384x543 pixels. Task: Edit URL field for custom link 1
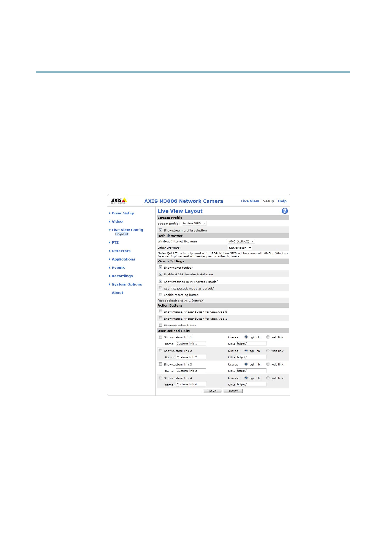(x=251, y=343)
